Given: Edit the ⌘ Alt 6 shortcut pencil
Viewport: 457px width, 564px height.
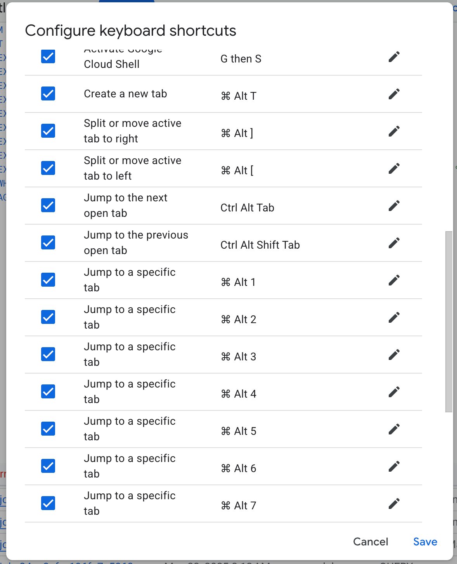Looking at the screenshot, I should (x=394, y=467).
